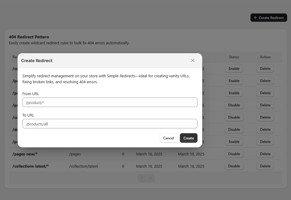Click the From URL input field
Screen dimensions: 291x200
tap(110, 102)
